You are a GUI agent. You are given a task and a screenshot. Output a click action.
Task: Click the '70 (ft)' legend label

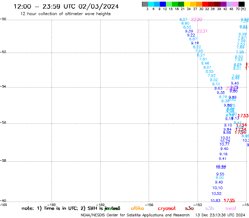(x=241, y=9)
